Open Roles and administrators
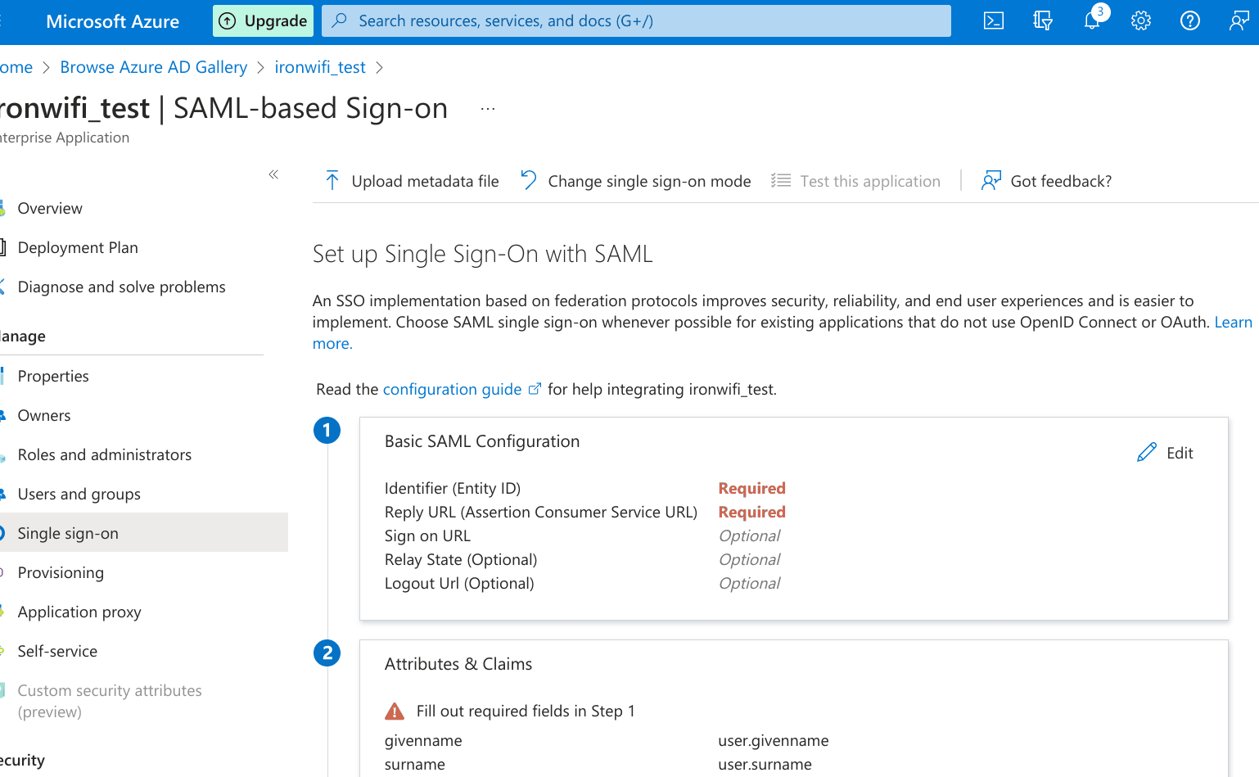The image size is (1259, 777). pyautogui.click(x=105, y=454)
